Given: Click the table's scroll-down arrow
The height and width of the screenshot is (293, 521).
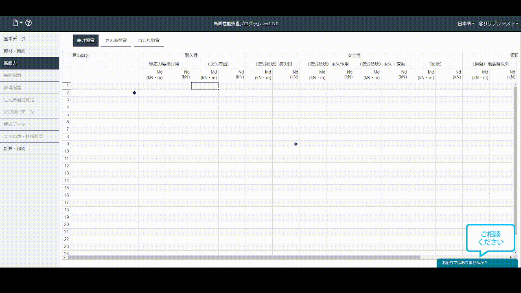Looking at the screenshot, I should point(515,253).
